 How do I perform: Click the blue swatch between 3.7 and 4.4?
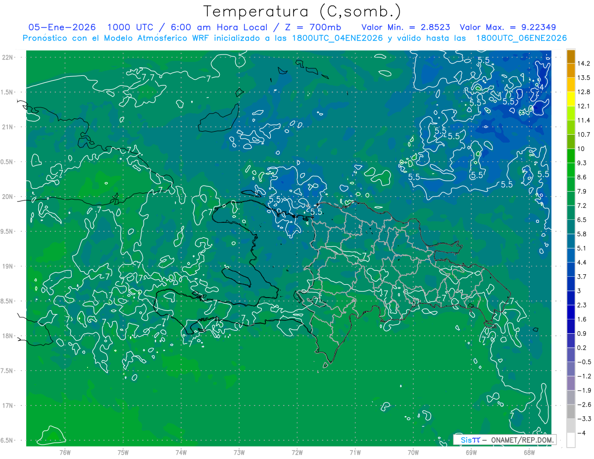(571, 269)
